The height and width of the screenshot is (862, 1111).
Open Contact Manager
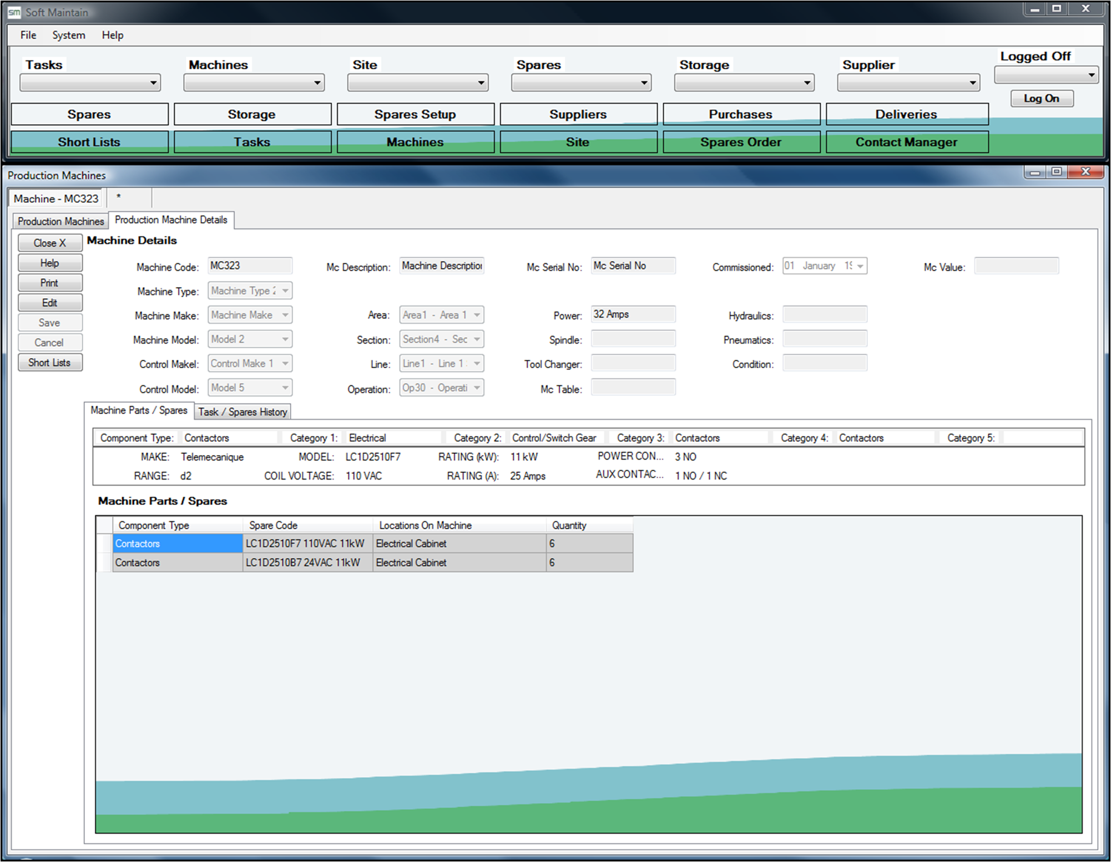[907, 142]
